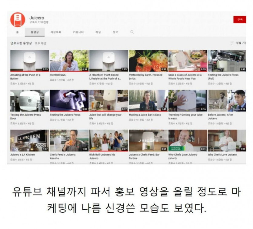Open 'Testing the Juicero Press (Full)' thumbnail
253x229 pixels.
(x=227, y=61)
